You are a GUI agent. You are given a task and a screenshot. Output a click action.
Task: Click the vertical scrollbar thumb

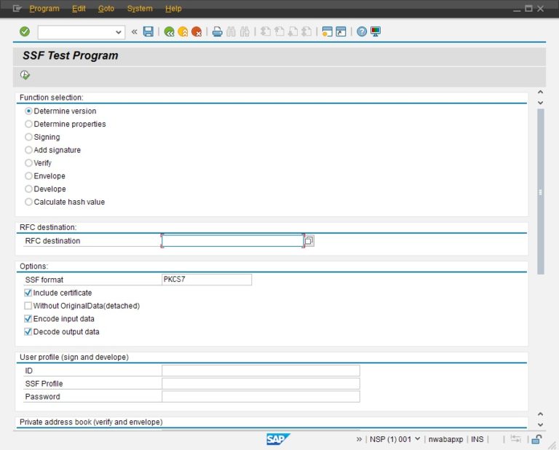(x=540, y=192)
